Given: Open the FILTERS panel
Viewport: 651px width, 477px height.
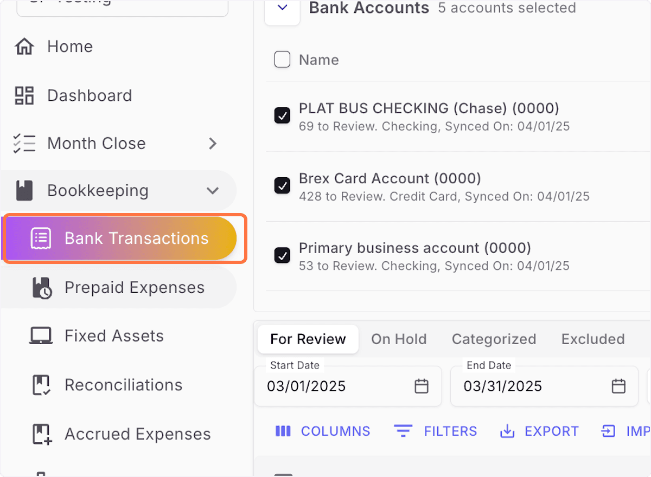Looking at the screenshot, I should (435, 431).
